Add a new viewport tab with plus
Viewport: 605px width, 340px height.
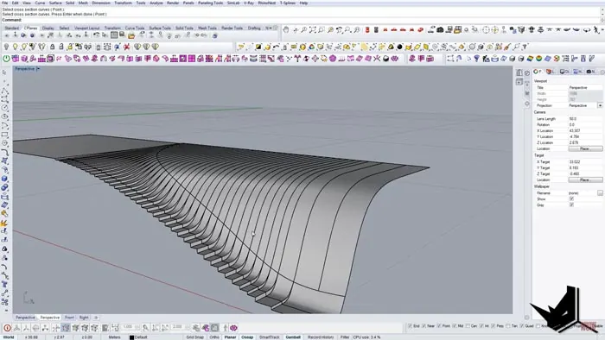[96, 318]
